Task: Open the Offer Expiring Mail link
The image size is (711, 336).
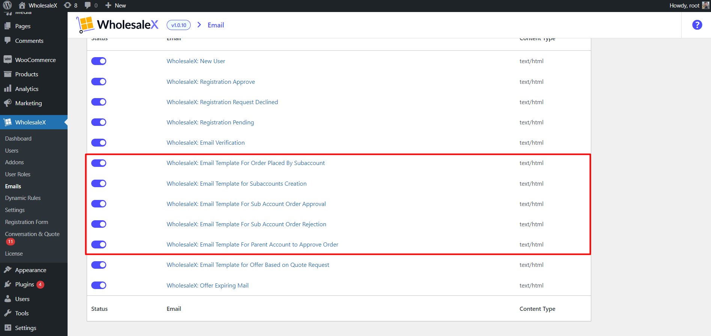Action: (208, 285)
